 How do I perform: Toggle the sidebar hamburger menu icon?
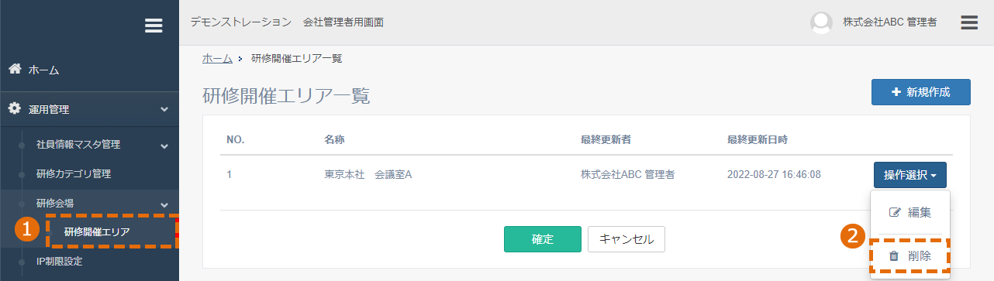coord(154,26)
